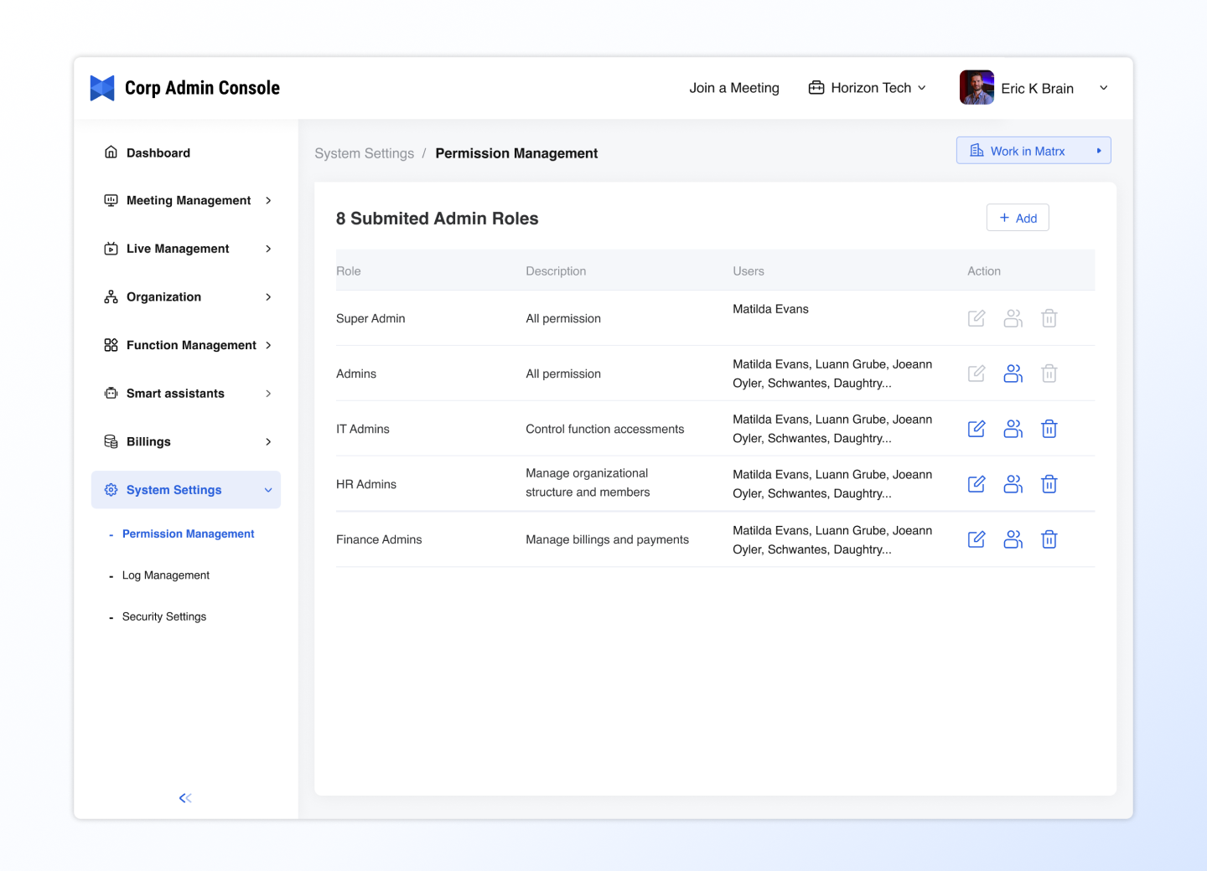Open the users icon for Admins row
1207x871 pixels.
(1013, 374)
